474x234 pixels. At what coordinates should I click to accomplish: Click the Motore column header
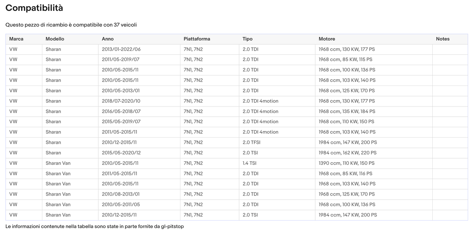pyautogui.click(x=327, y=39)
